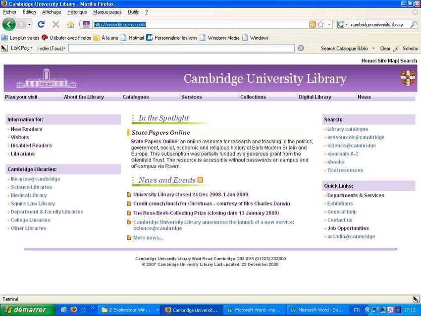Click the LibX search text field

coord(181,49)
